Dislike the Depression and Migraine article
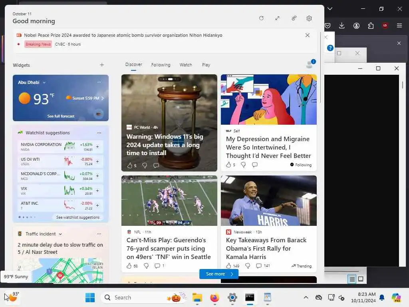This screenshot has width=409, height=307. tap(243, 165)
